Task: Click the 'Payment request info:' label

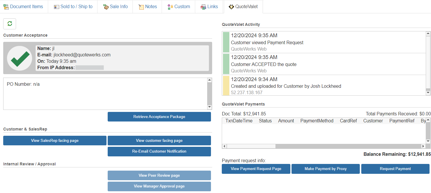Action: [x=244, y=161]
